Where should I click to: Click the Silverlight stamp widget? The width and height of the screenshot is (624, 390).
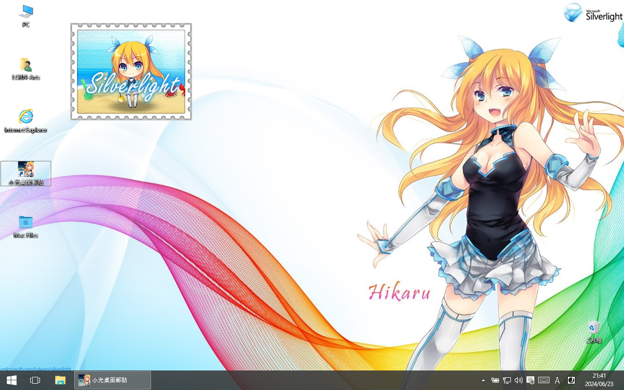pos(131,72)
